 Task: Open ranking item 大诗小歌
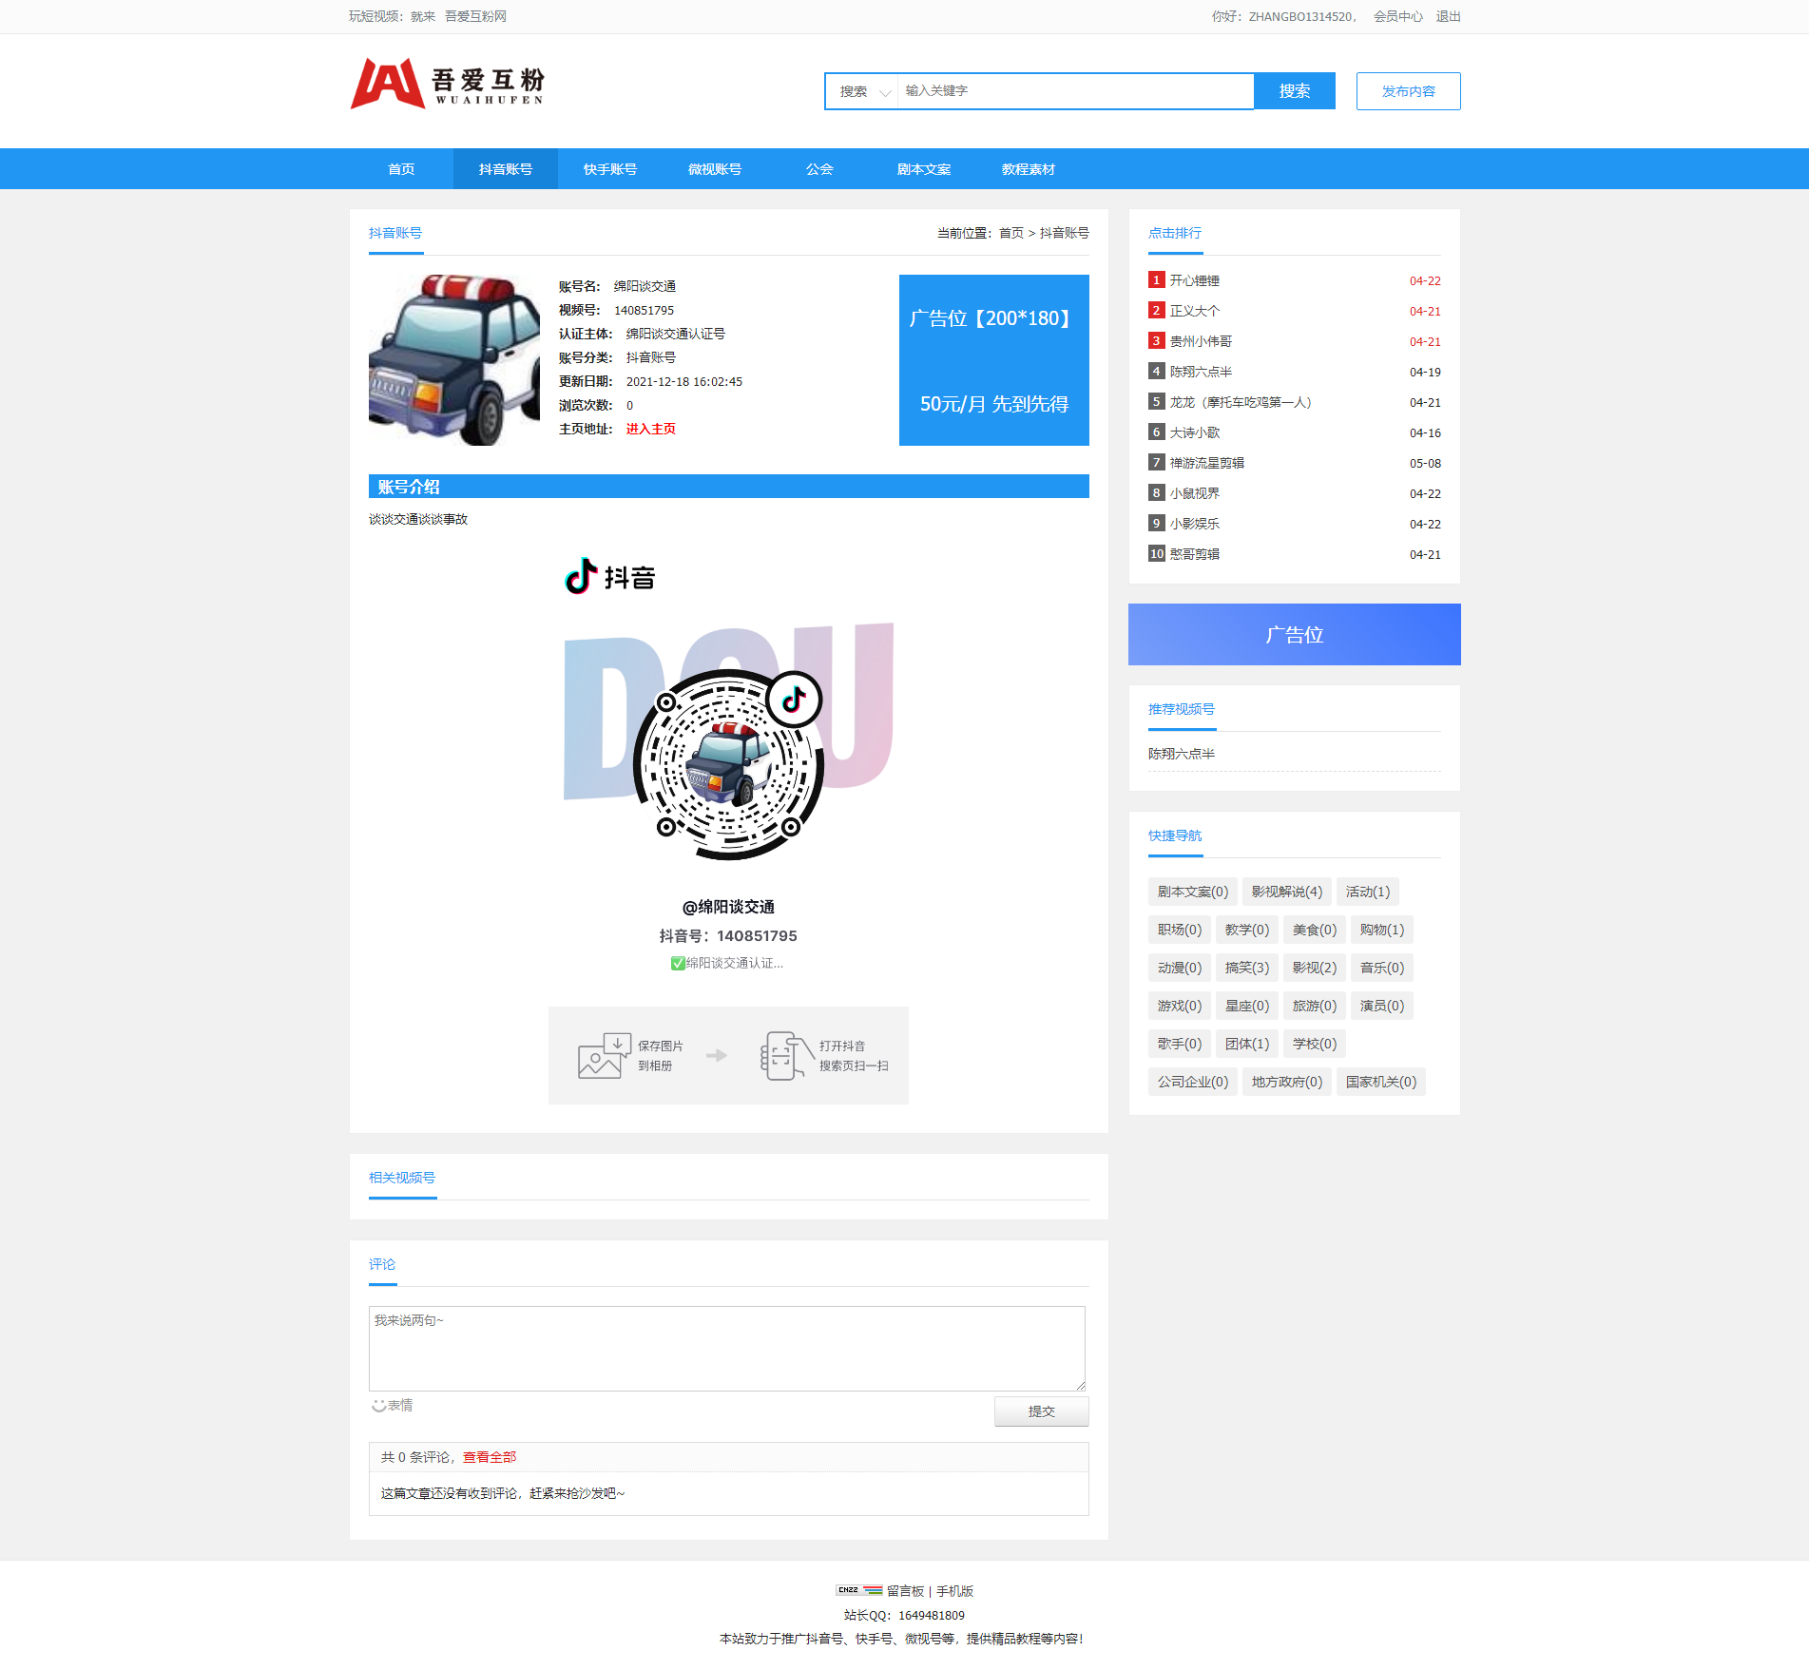pyautogui.click(x=1194, y=432)
